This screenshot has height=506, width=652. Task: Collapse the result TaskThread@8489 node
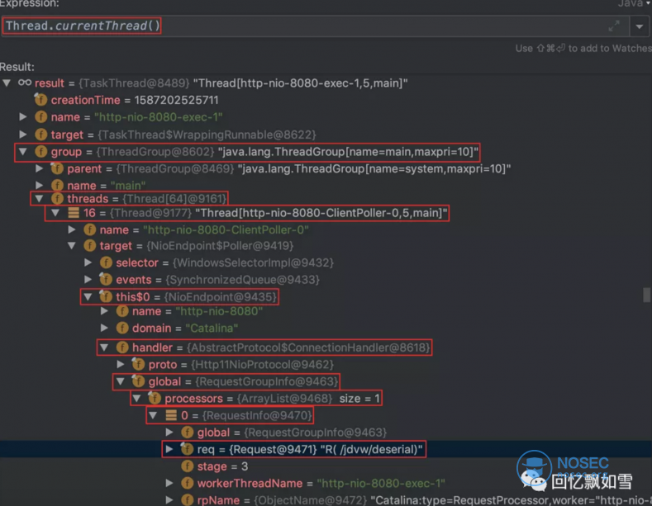[7, 83]
